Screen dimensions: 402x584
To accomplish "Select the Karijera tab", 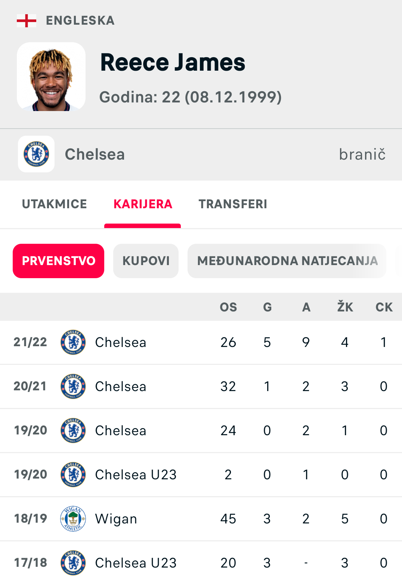I will pyautogui.click(x=143, y=204).
